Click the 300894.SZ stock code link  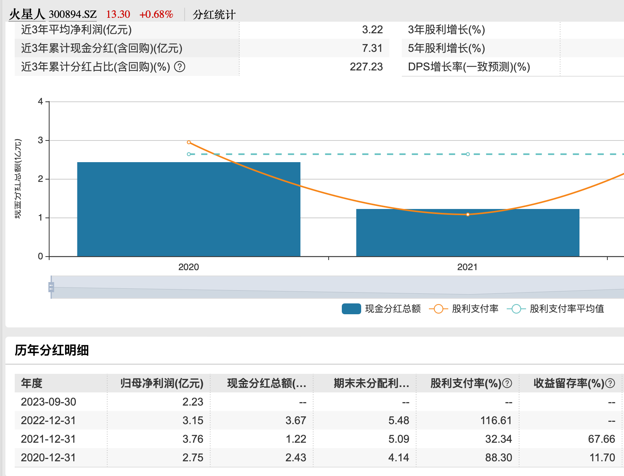(72, 14)
